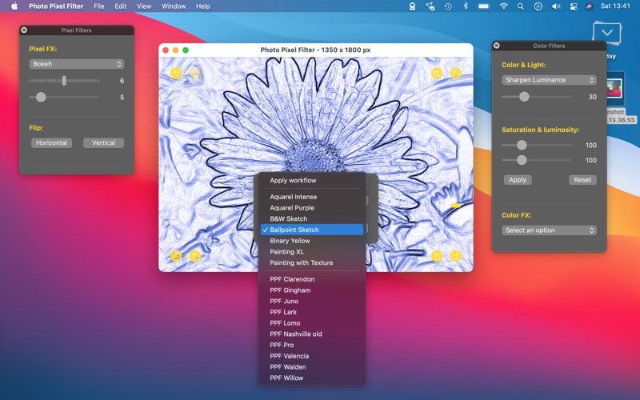Click upper Saturation & luminosity slider

coord(537,145)
